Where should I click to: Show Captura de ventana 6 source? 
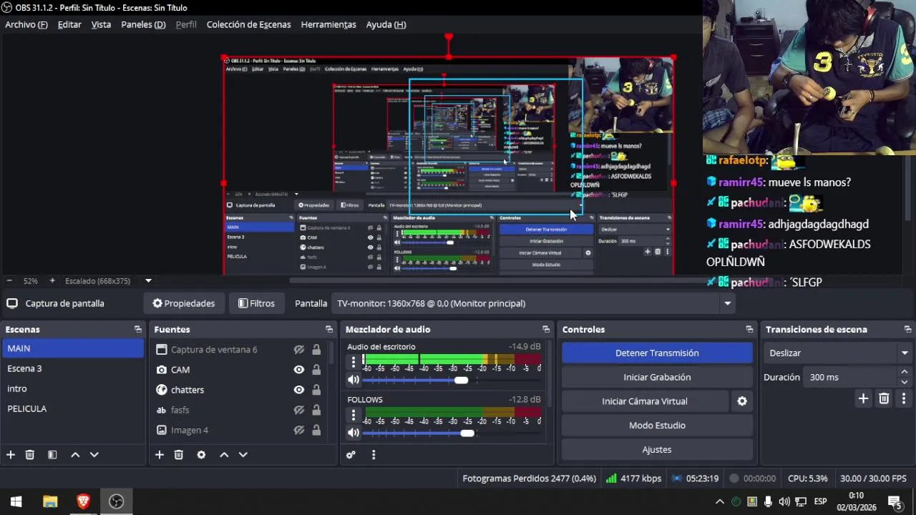(x=299, y=350)
